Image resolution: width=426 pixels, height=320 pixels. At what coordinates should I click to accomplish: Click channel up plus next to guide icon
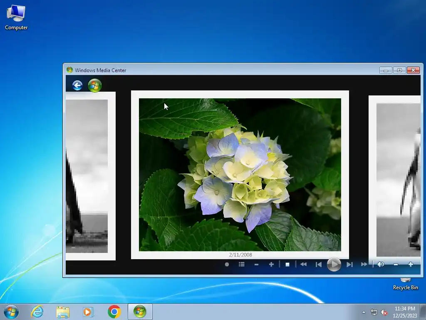pyautogui.click(x=271, y=264)
